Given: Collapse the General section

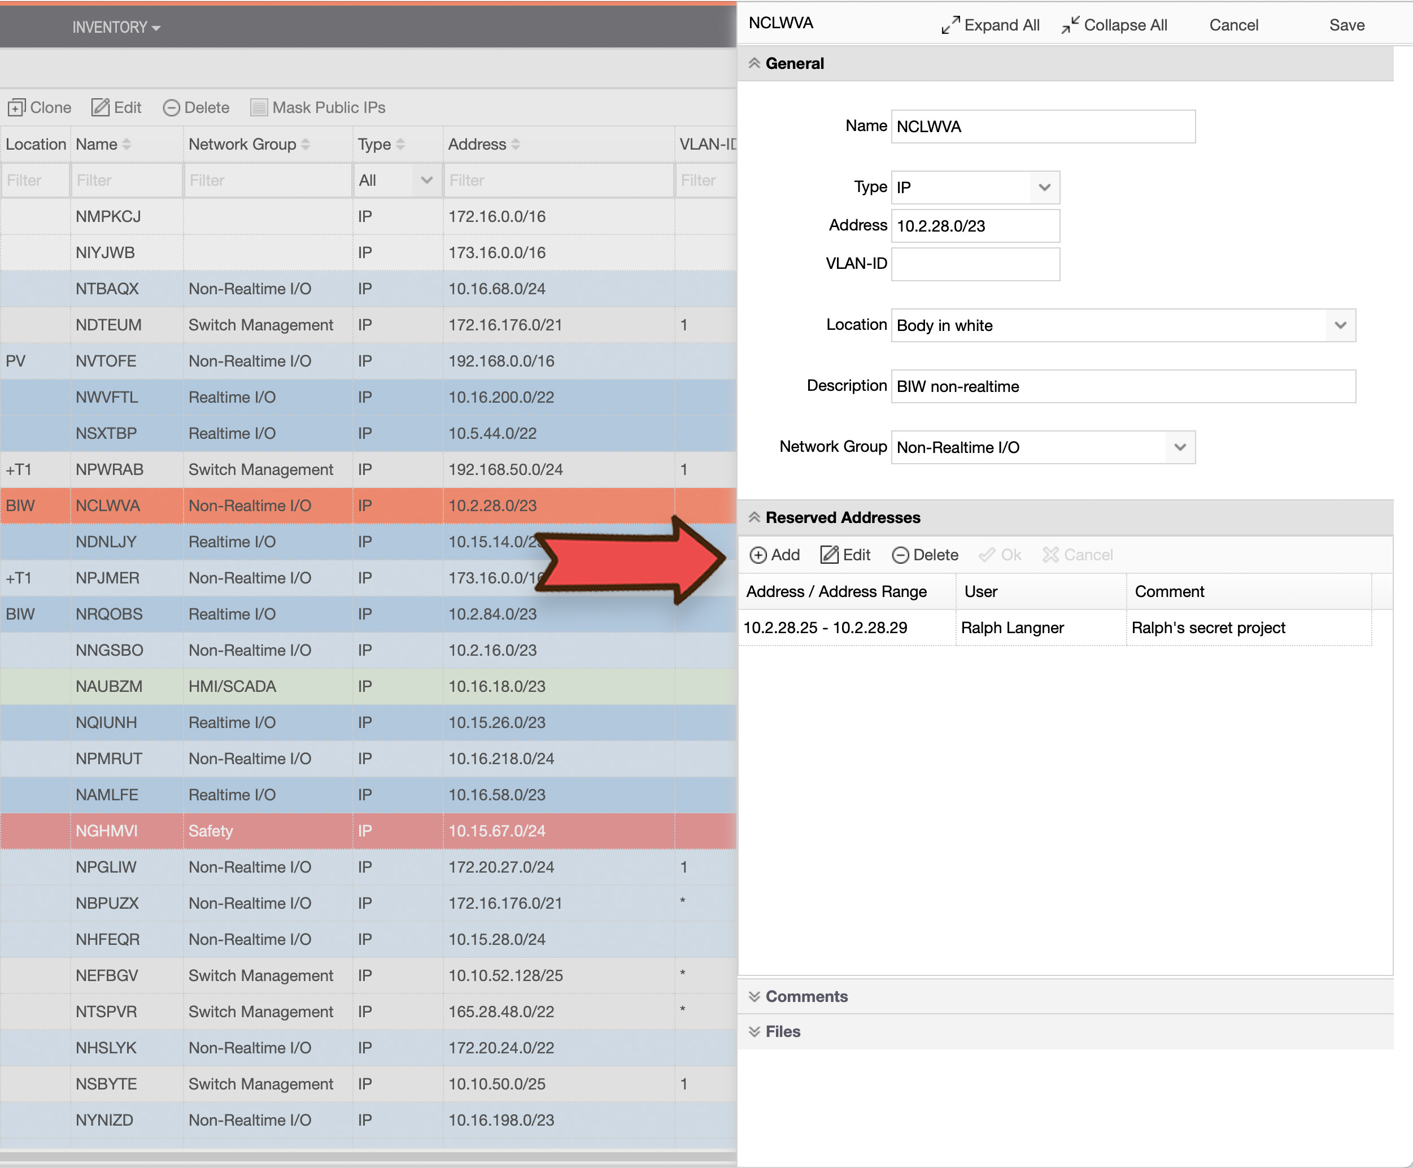Looking at the screenshot, I should 755,63.
